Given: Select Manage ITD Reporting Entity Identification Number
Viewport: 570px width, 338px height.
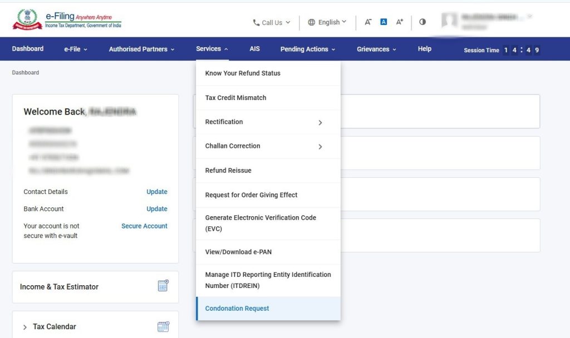Looking at the screenshot, I should click(x=268, y=280).
